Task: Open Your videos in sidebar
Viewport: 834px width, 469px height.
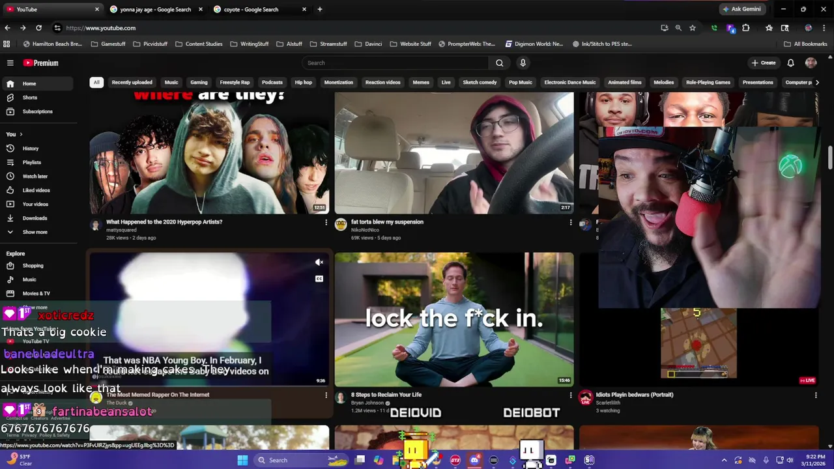Action: (x=36, y=204)
